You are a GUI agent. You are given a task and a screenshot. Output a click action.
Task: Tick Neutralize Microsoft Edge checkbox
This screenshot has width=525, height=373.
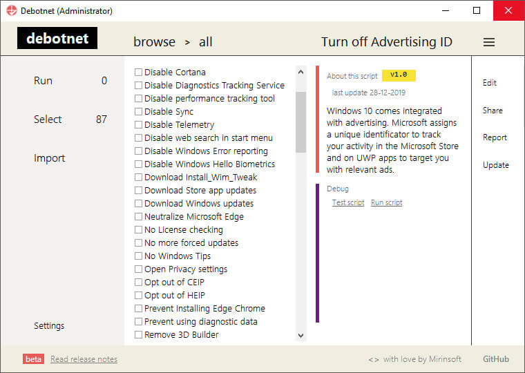pyautogui.click(x=138, y=217)
